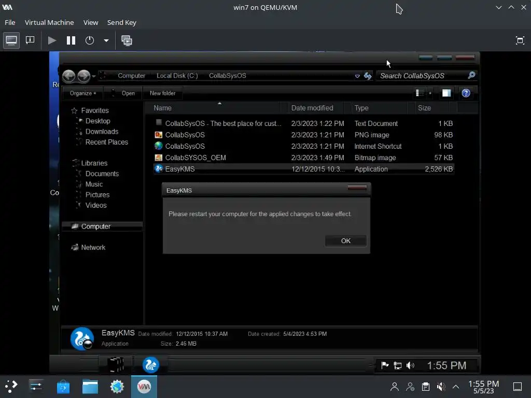531x398 pixels.
Task: Select the CollabSysOS Internet Shortcut file
Action: coord(303,146)
